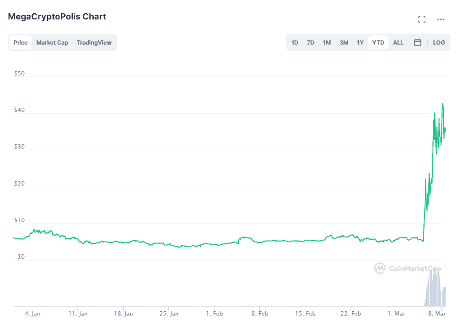The image size is (458, 326).
Task: Click the $40 y-axis label
Action: (x=19, y=110)
